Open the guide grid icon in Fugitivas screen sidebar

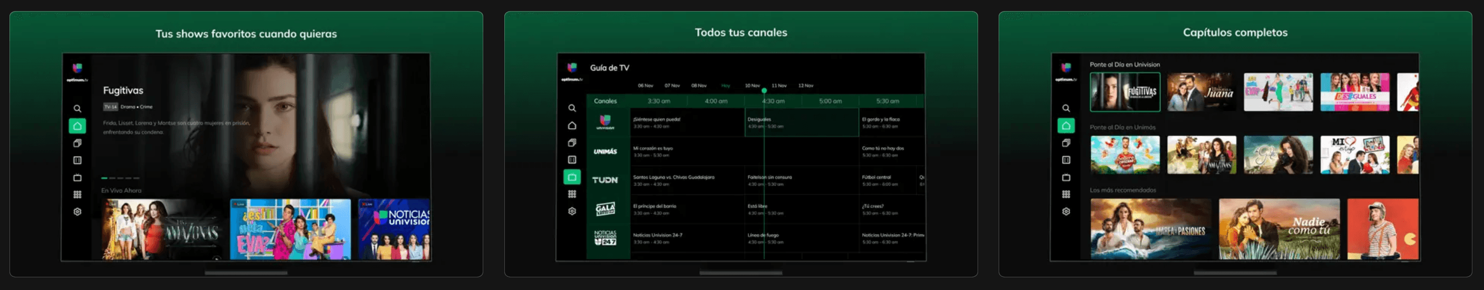(x=77, y=160)
